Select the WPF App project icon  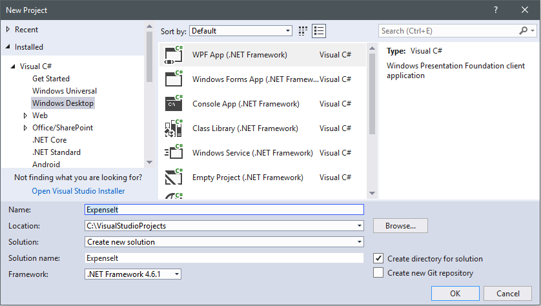pos(174,55)
